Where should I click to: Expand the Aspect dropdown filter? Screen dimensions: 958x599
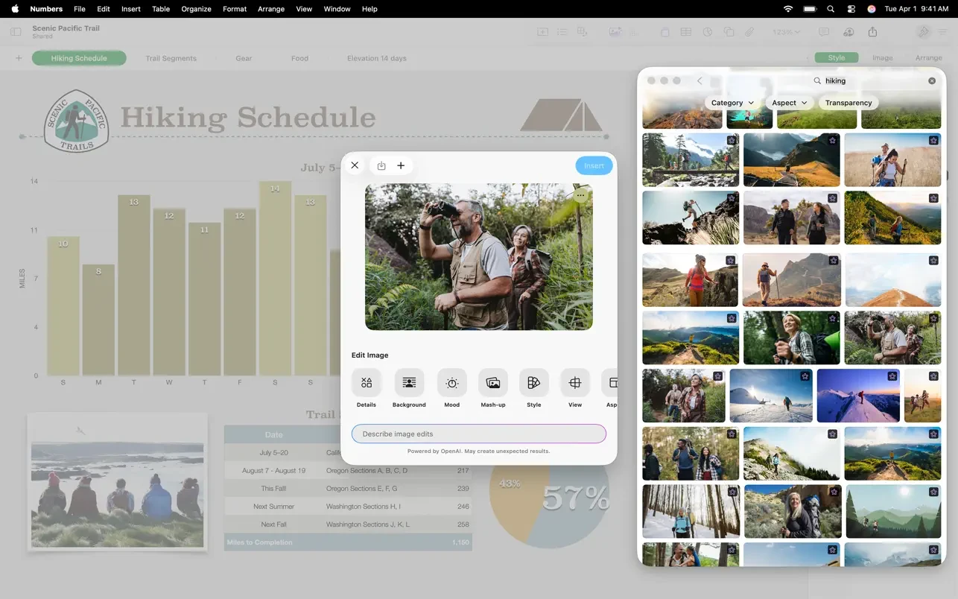click(x=789, y=103)
